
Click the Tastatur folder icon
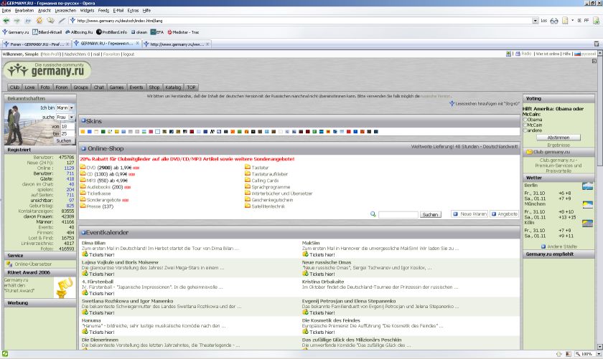click(248, 168)
